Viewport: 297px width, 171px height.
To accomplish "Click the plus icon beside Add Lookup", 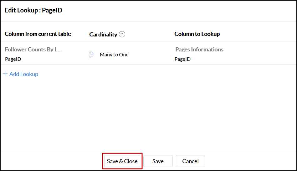I will (x=5, y=74).
